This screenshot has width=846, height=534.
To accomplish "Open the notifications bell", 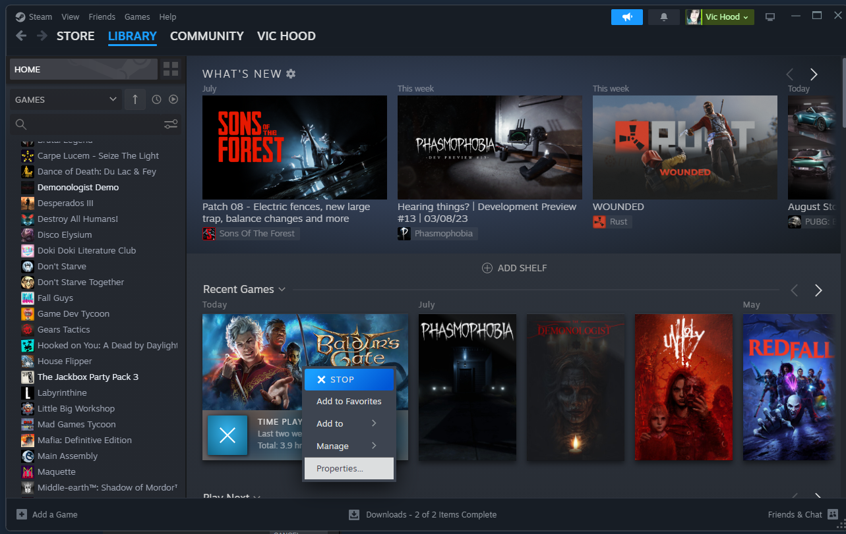I will 664,16.
